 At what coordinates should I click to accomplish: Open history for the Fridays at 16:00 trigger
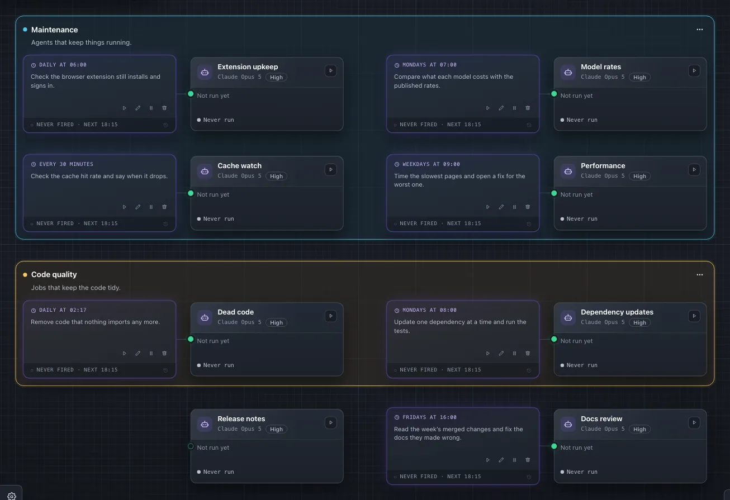pyautogui.click(x=529, y=477)
